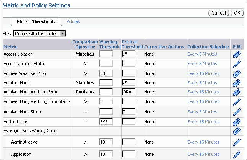Edit the Application row thresholds
The image size is (247, 160).
237,154
